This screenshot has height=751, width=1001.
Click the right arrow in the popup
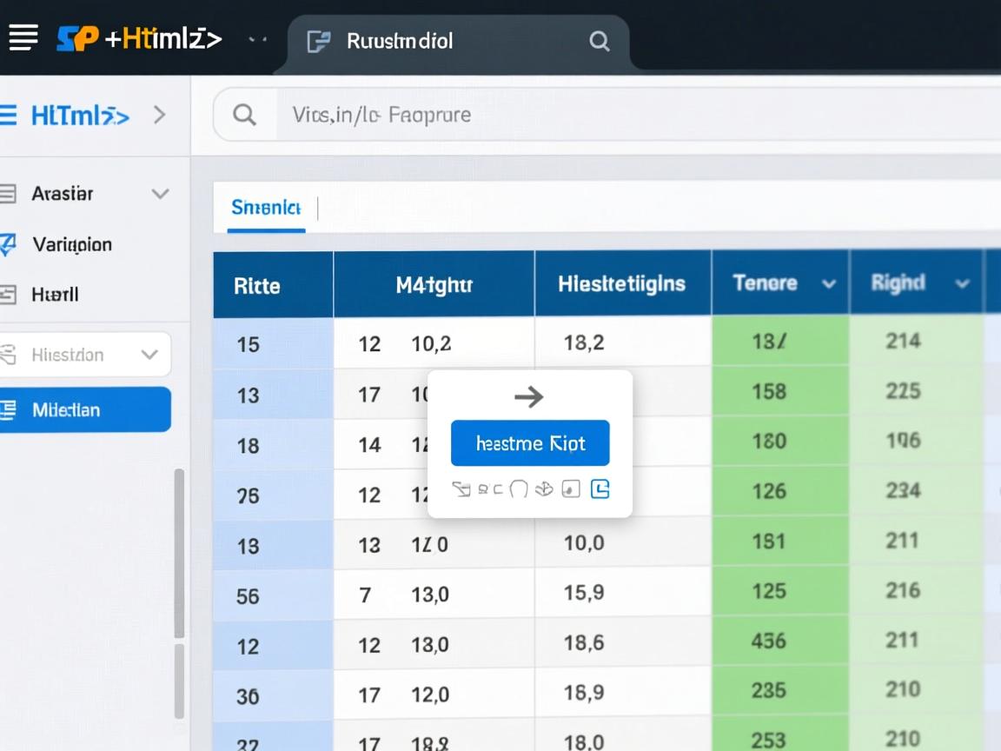pyautogui.click(x=528, y=397)
